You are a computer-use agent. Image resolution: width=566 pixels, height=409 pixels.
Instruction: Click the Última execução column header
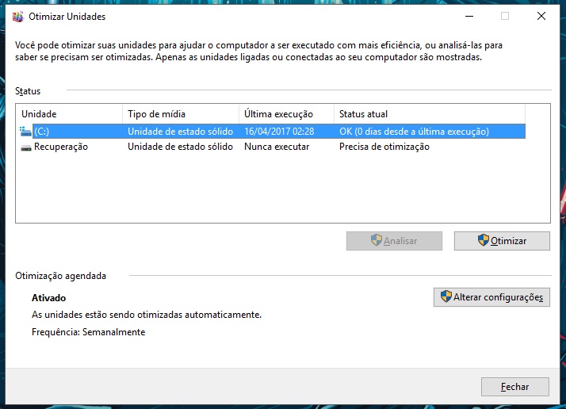pos(286,114)
